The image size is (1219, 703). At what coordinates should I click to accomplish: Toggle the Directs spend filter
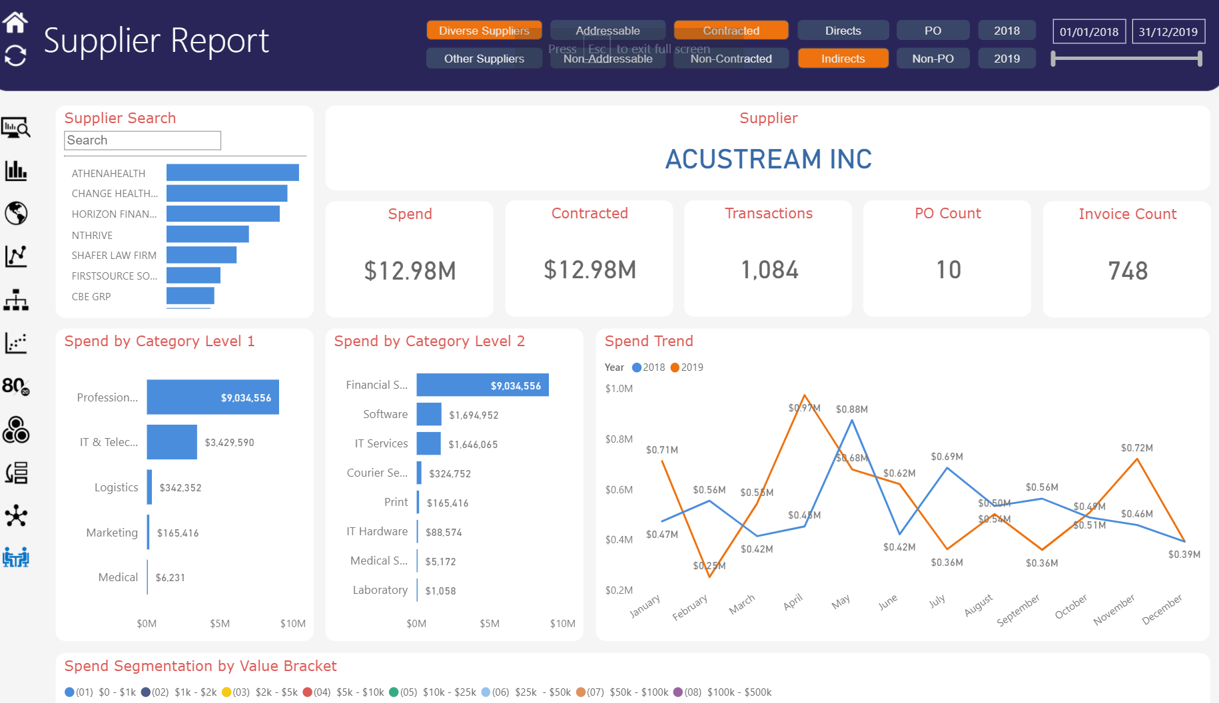(x=843, y=31)
